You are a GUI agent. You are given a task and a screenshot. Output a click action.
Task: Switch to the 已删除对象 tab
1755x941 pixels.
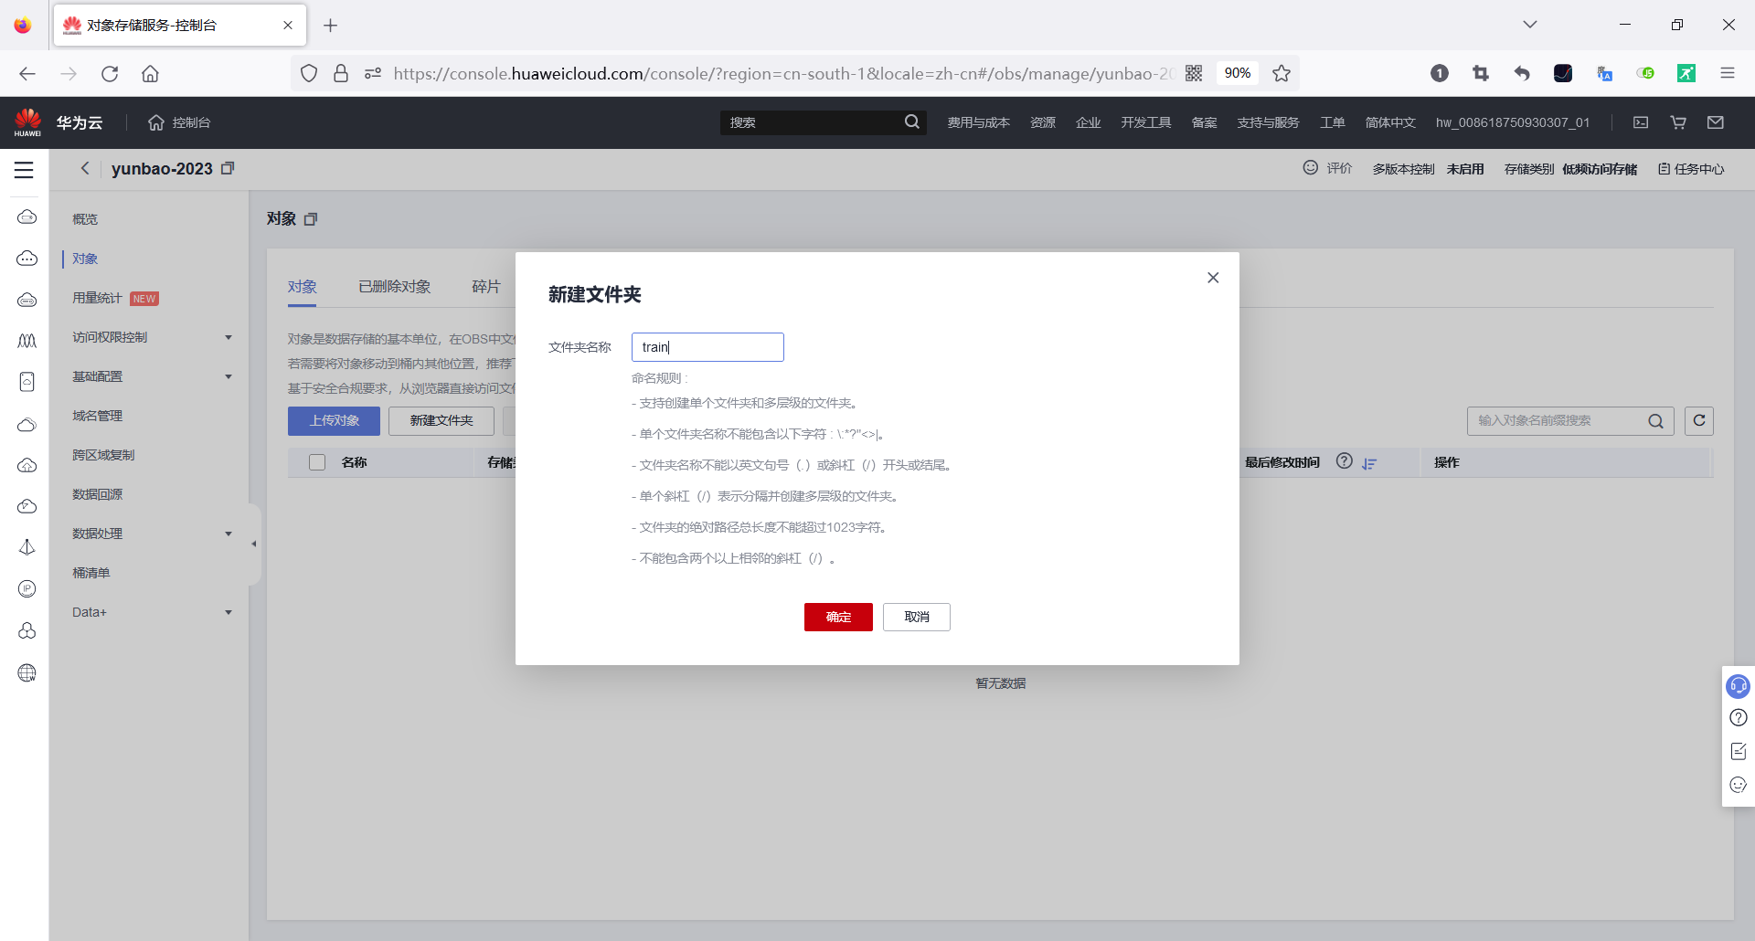(x=394, y=286)
